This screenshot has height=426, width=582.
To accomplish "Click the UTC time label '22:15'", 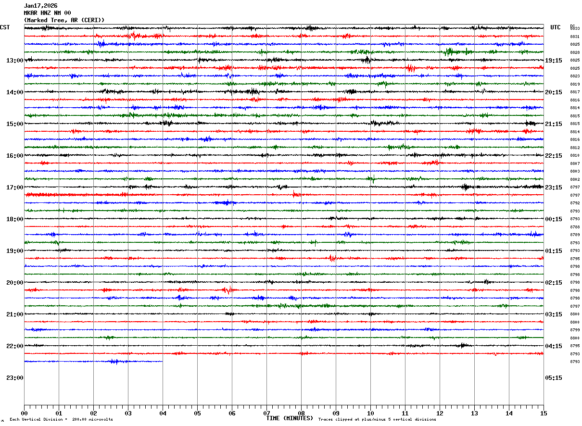I will (554, 156).
